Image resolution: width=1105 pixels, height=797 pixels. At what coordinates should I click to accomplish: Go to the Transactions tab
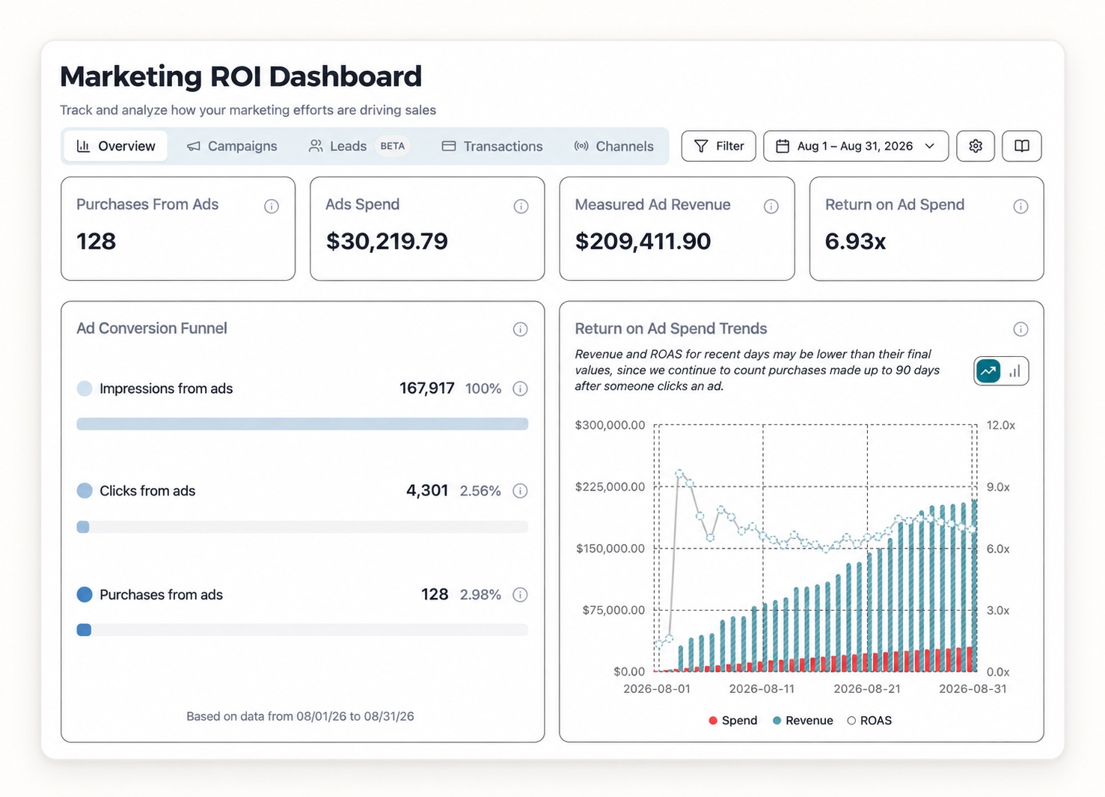(x=492, y=146)
